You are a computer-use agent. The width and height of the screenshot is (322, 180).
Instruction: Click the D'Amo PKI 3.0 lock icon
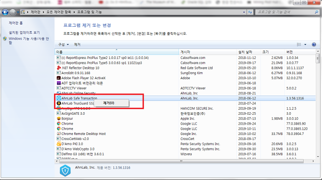coord(59,144)
